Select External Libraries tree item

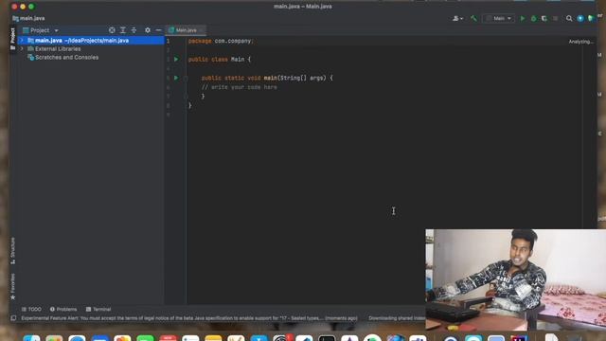click(x=58, y=49)
